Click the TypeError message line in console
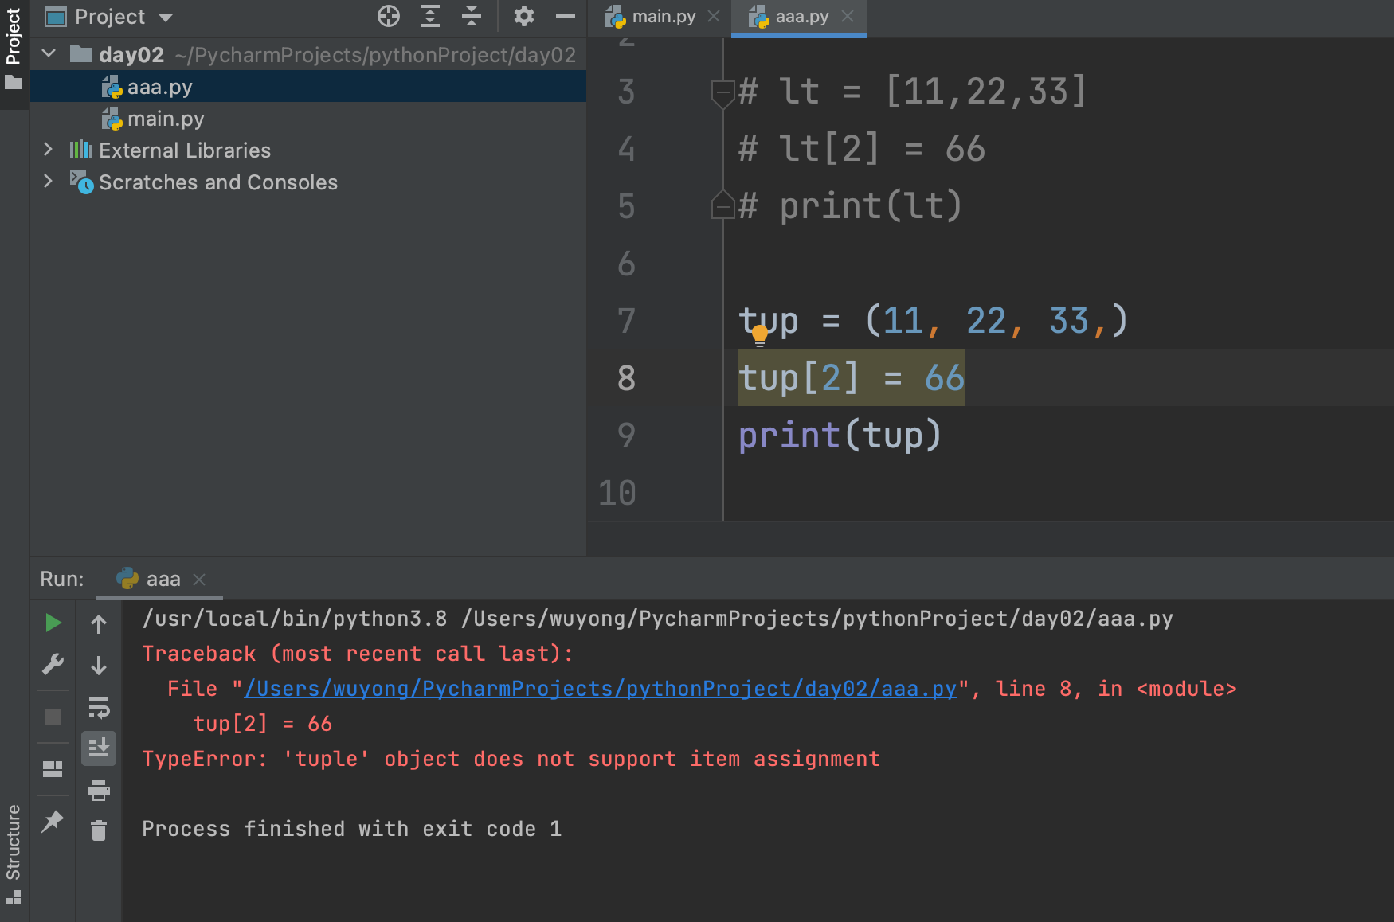Viewport: 1394px width, 922px height. tap(511, 759)
